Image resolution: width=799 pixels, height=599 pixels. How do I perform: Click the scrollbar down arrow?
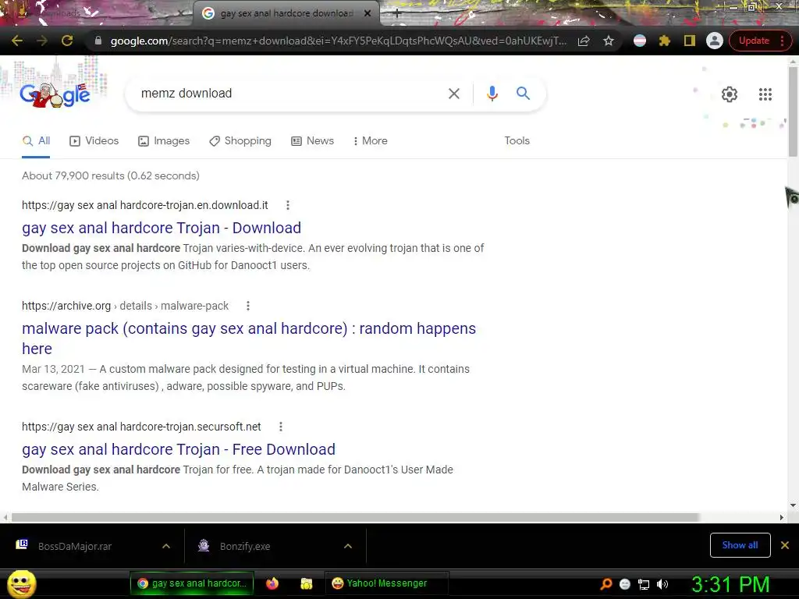click(793, 505)
